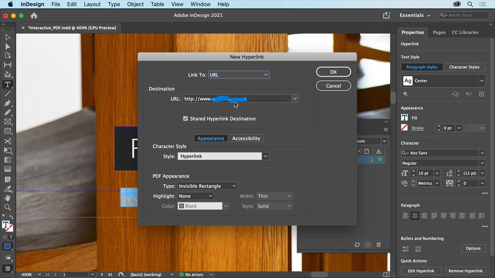Click Cancel to dismiss dialog

coord(334,85)
